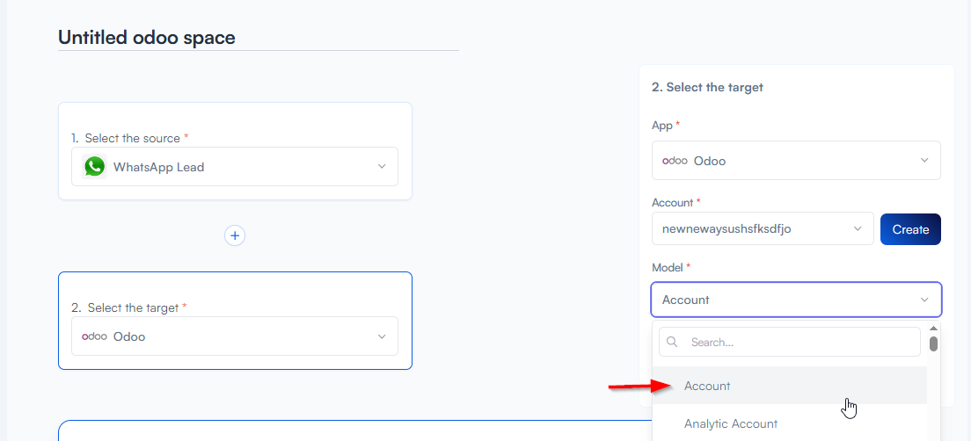The height and width of the screenshot is (441, 971).
Task: Click the Model list scrollbar thumb
Action: click(933, 343)
